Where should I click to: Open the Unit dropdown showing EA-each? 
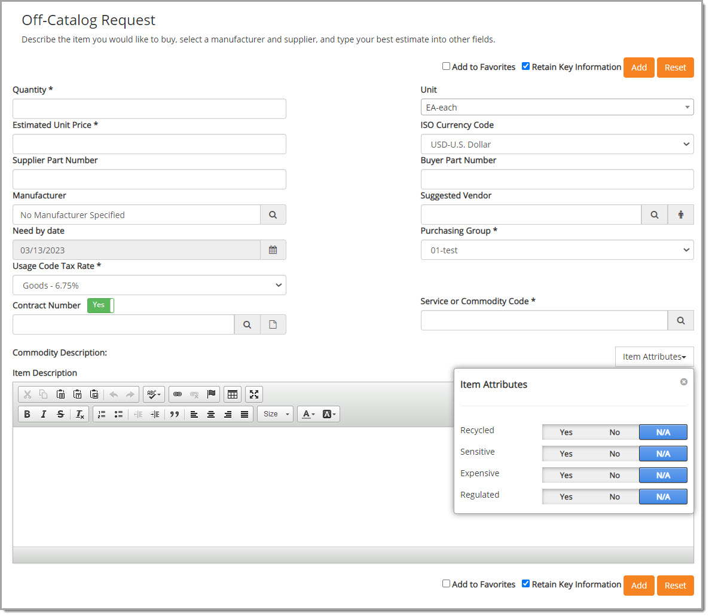[x=557, y=108]
